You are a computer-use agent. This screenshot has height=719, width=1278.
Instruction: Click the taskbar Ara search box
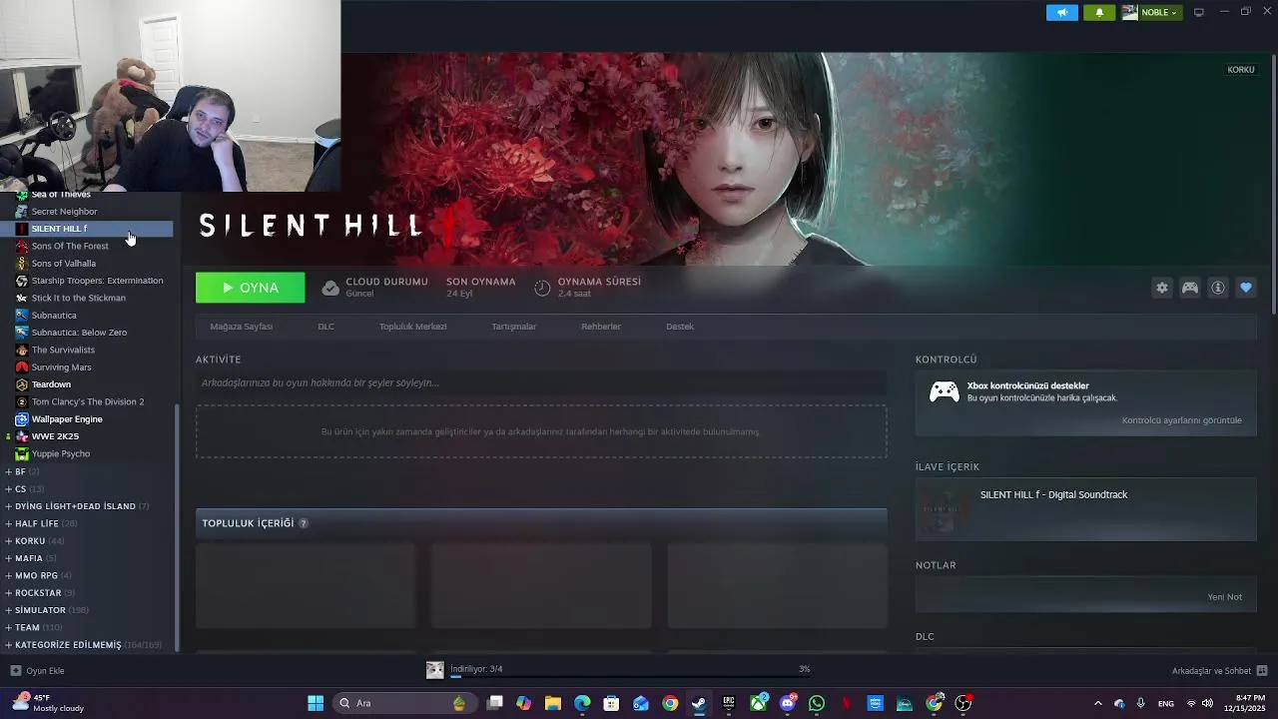click(402, 703)
